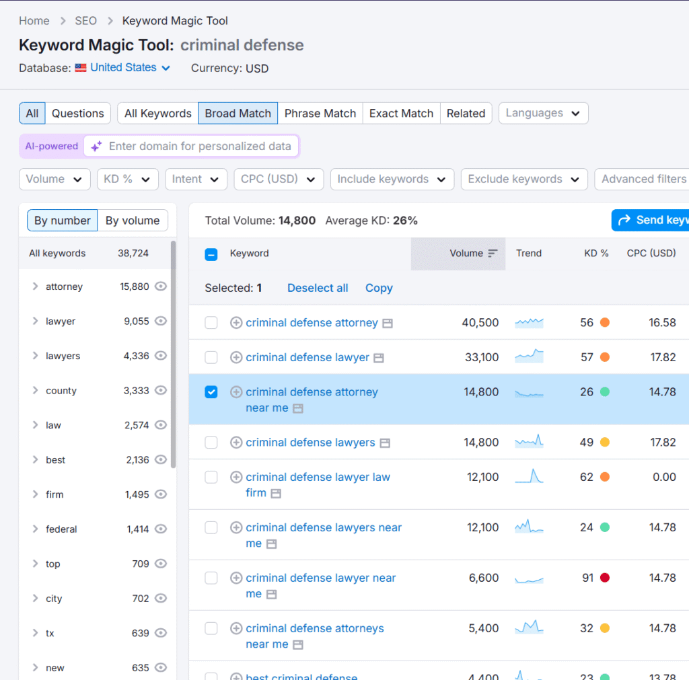Click the Volume column sort icon
Screen dimensions: 689x680
(x=493, y=254)
